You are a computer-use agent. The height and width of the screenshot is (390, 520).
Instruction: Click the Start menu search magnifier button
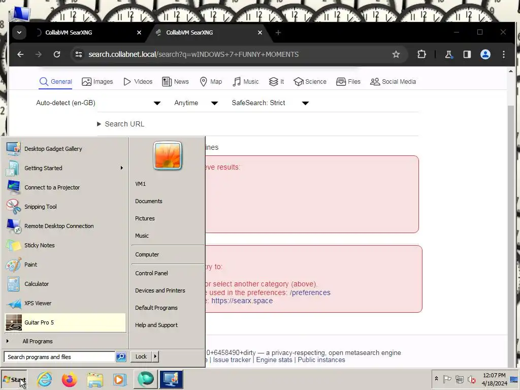(x=121, y=357)
